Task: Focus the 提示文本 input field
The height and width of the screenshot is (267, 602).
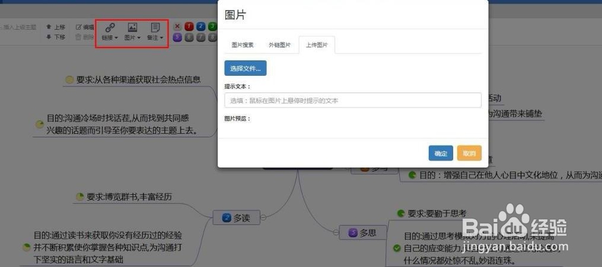Action: (x=353, y=100)
